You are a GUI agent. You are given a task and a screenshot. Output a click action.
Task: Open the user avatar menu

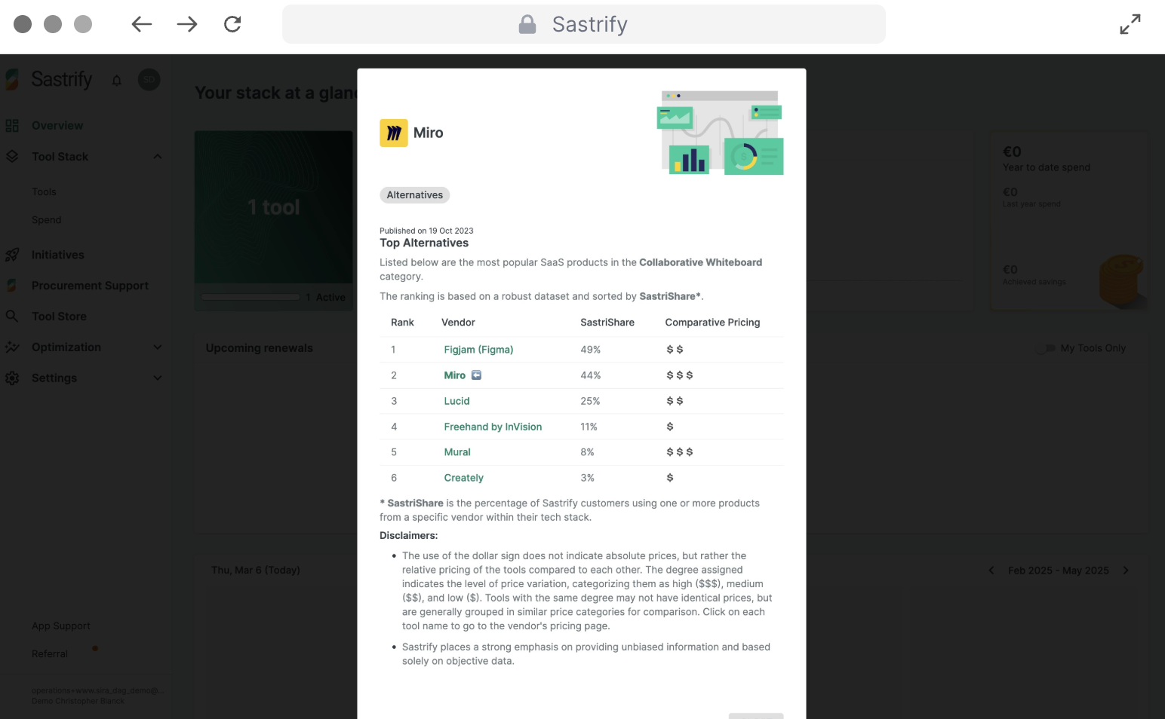[149, 79]
